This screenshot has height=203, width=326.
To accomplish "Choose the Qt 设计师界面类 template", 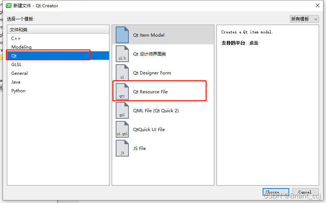I will tap(163, 54).
